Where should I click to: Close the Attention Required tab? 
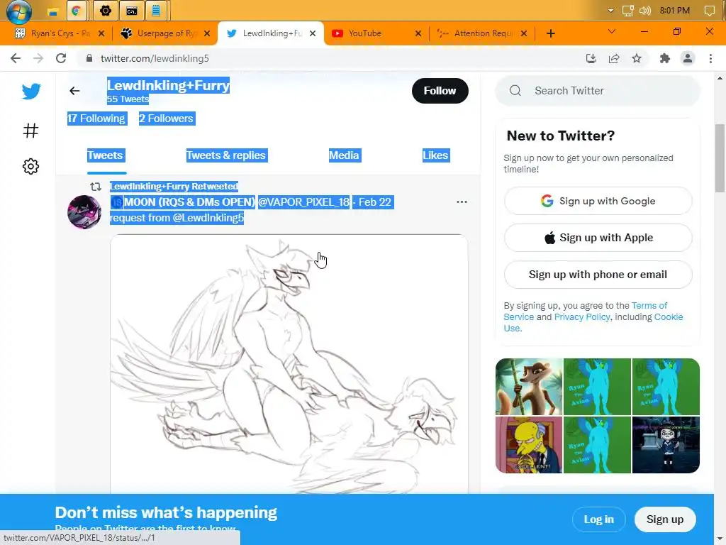point(524,33)
